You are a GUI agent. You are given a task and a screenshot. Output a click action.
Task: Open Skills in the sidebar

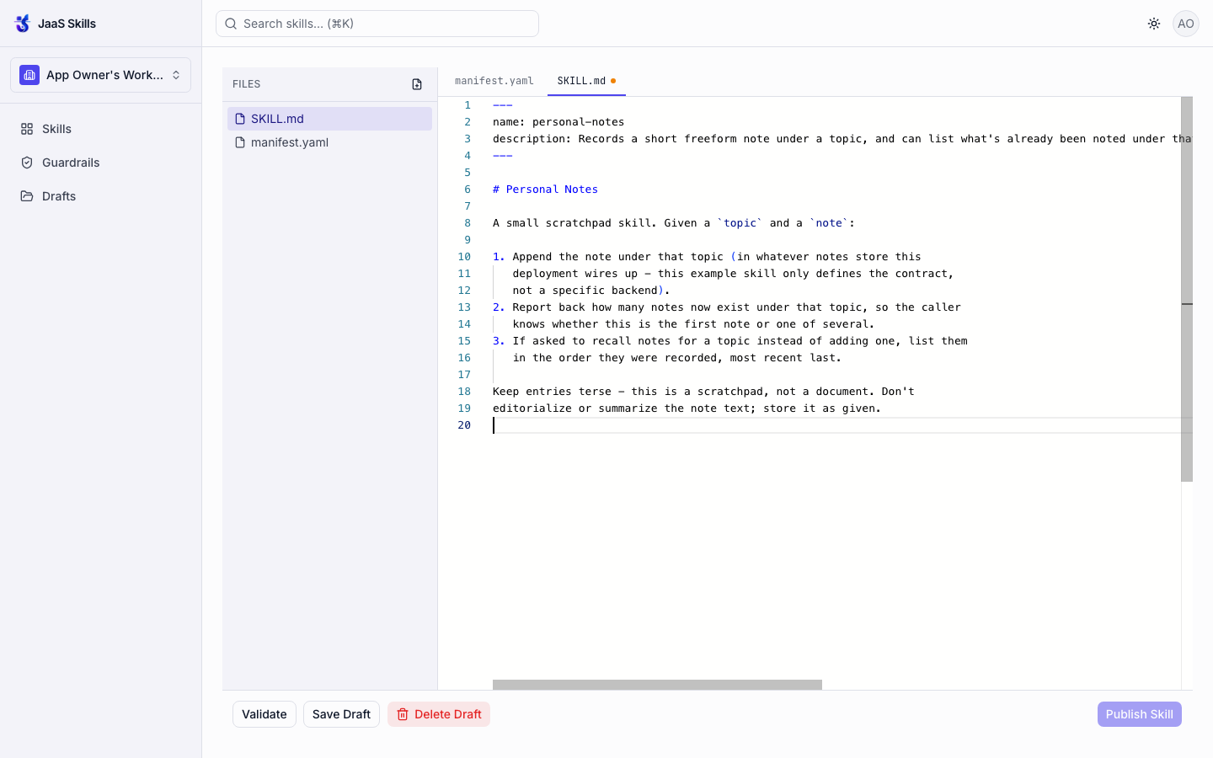100,129
